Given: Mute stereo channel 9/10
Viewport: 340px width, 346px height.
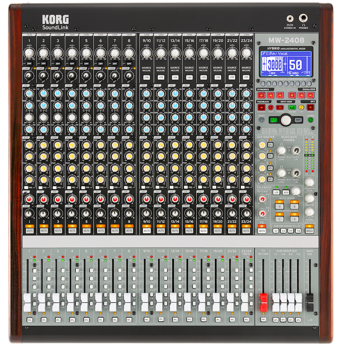Looking at the screenshot, I should click(147, 231).
